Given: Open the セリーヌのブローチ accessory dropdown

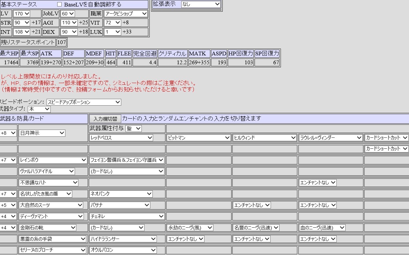Looking at the screenshot, I should click(x=53, y=250).
